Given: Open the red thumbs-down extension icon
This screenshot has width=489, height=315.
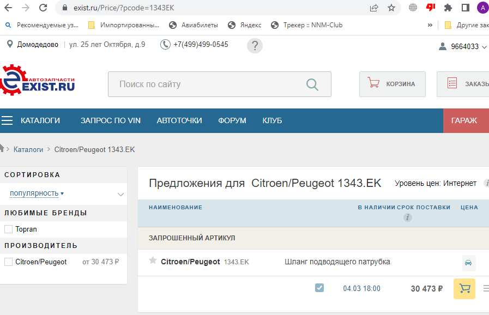Looking at the screenshot, I should tap(431, 8).
